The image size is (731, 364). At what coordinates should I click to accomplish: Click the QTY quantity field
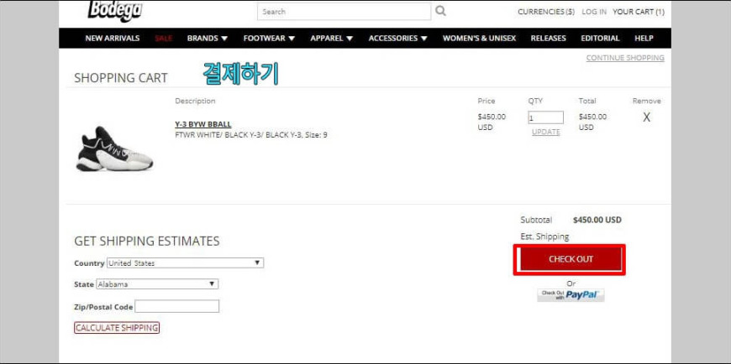pyautogui.click(x=545, y=117)
